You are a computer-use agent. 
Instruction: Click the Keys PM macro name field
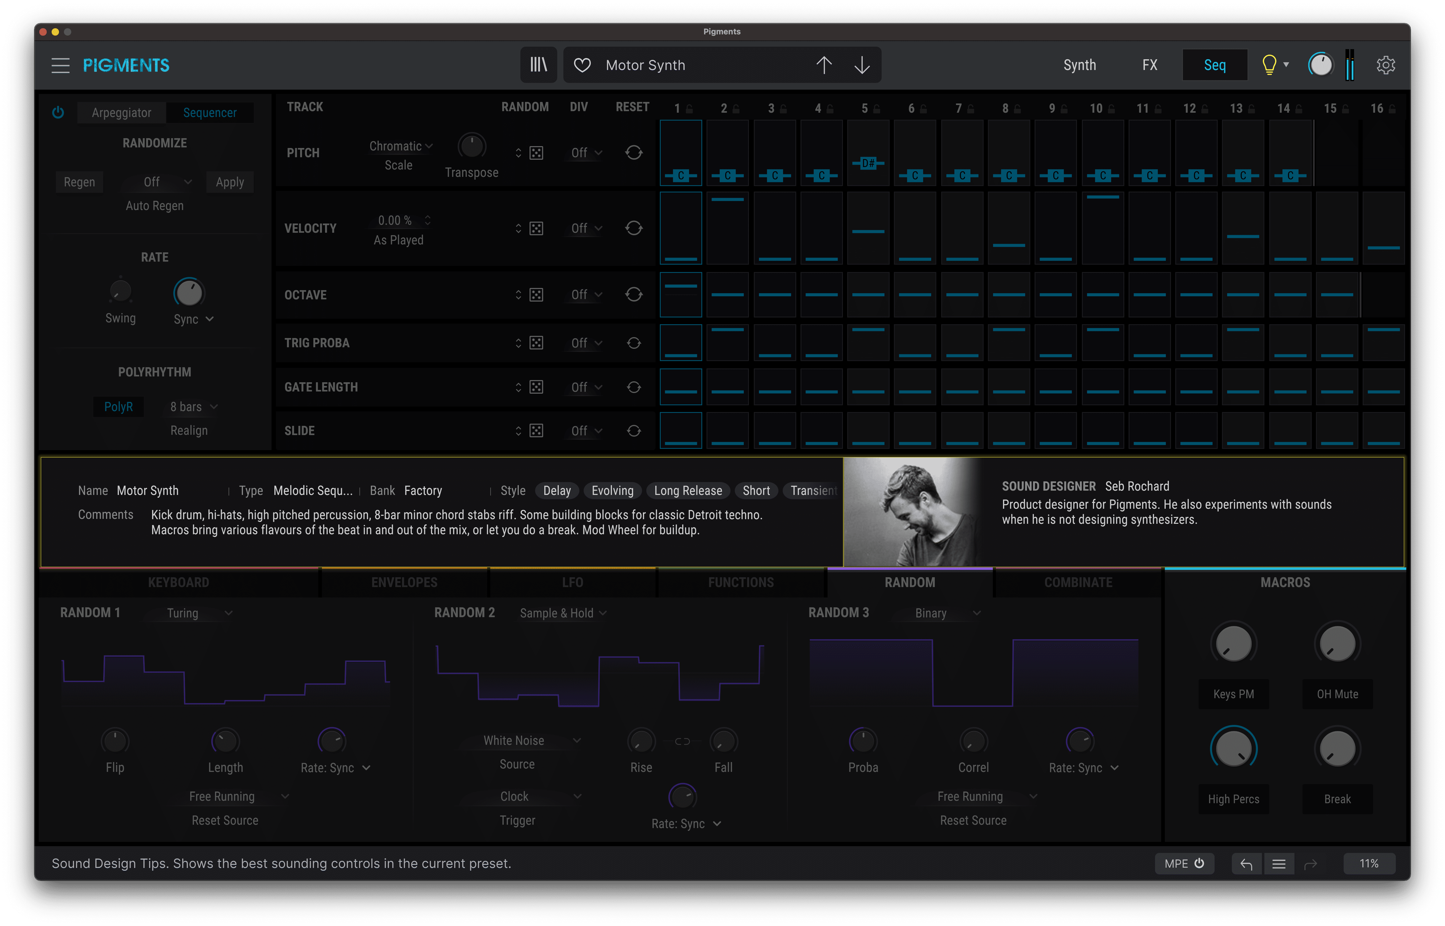click(x=1233, y=694)
